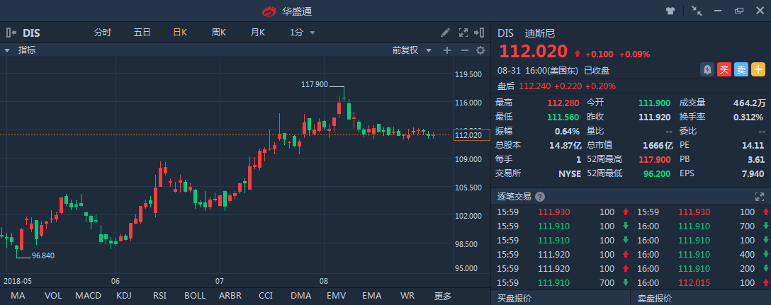Screen dimensions: 771x305
Task: Enable the MA indicator
Action: (x=18, y=296)
